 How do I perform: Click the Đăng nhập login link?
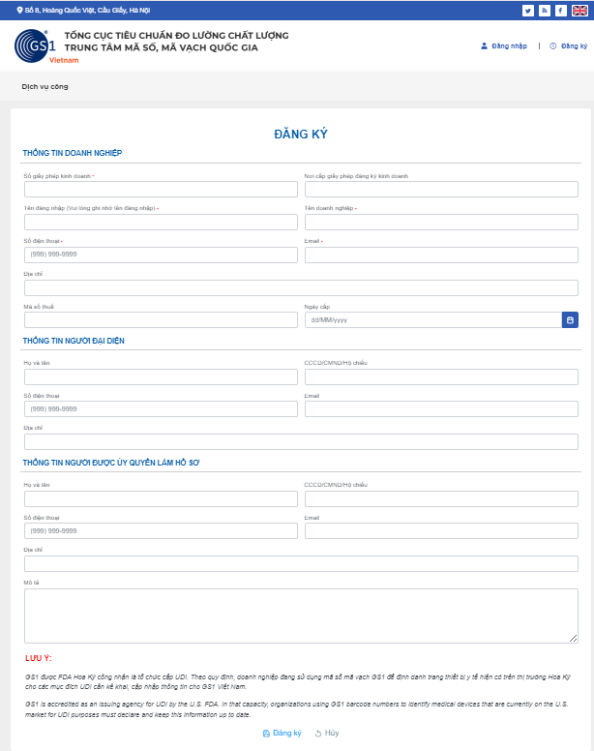coord(507,46)
